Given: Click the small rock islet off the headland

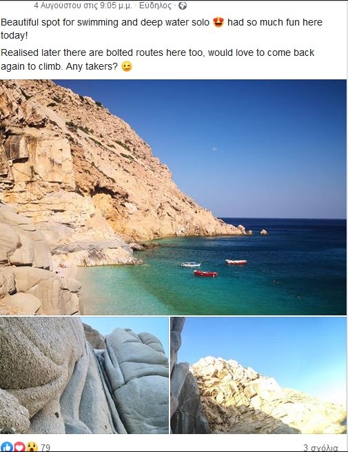Looking at the screenshot, I should pyautogui.click(x=264, y=232).
